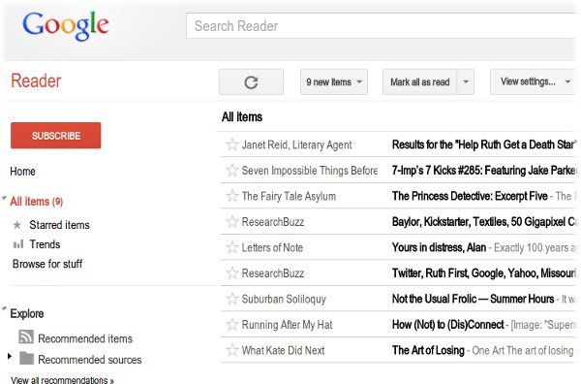Open the Mark all as read arrow menu

coord(466,82)
